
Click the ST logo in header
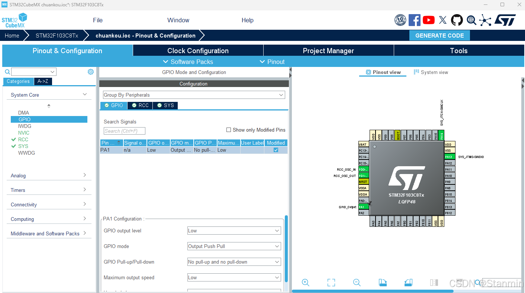tap(505, 20)
